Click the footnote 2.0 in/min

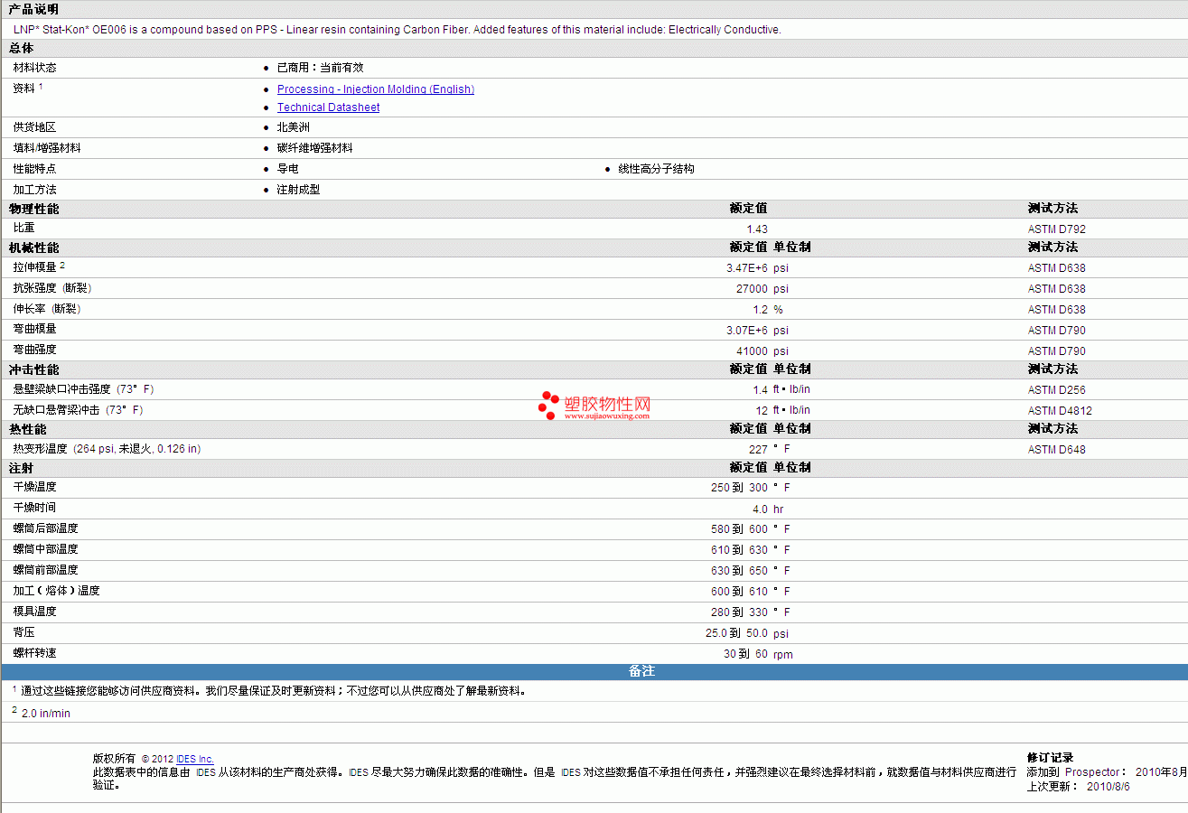point(45,714)
